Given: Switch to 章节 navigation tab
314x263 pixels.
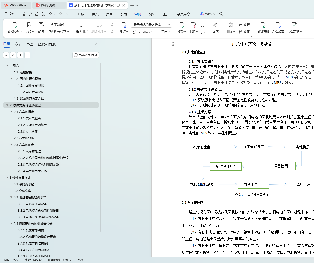Looking at the screenshot, I should 18,44.
